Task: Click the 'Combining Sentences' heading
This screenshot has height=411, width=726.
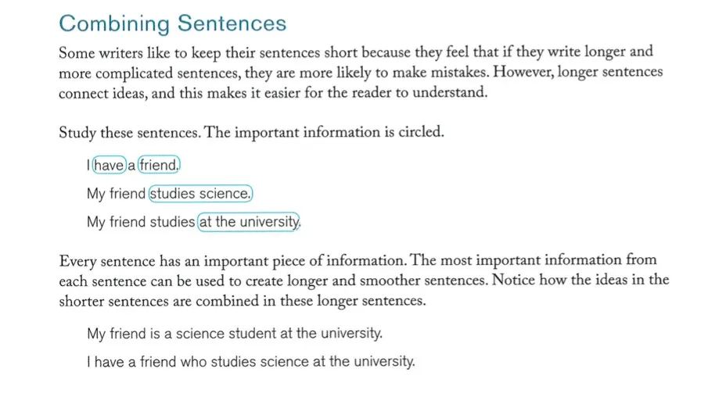Action: coord(173,24)
